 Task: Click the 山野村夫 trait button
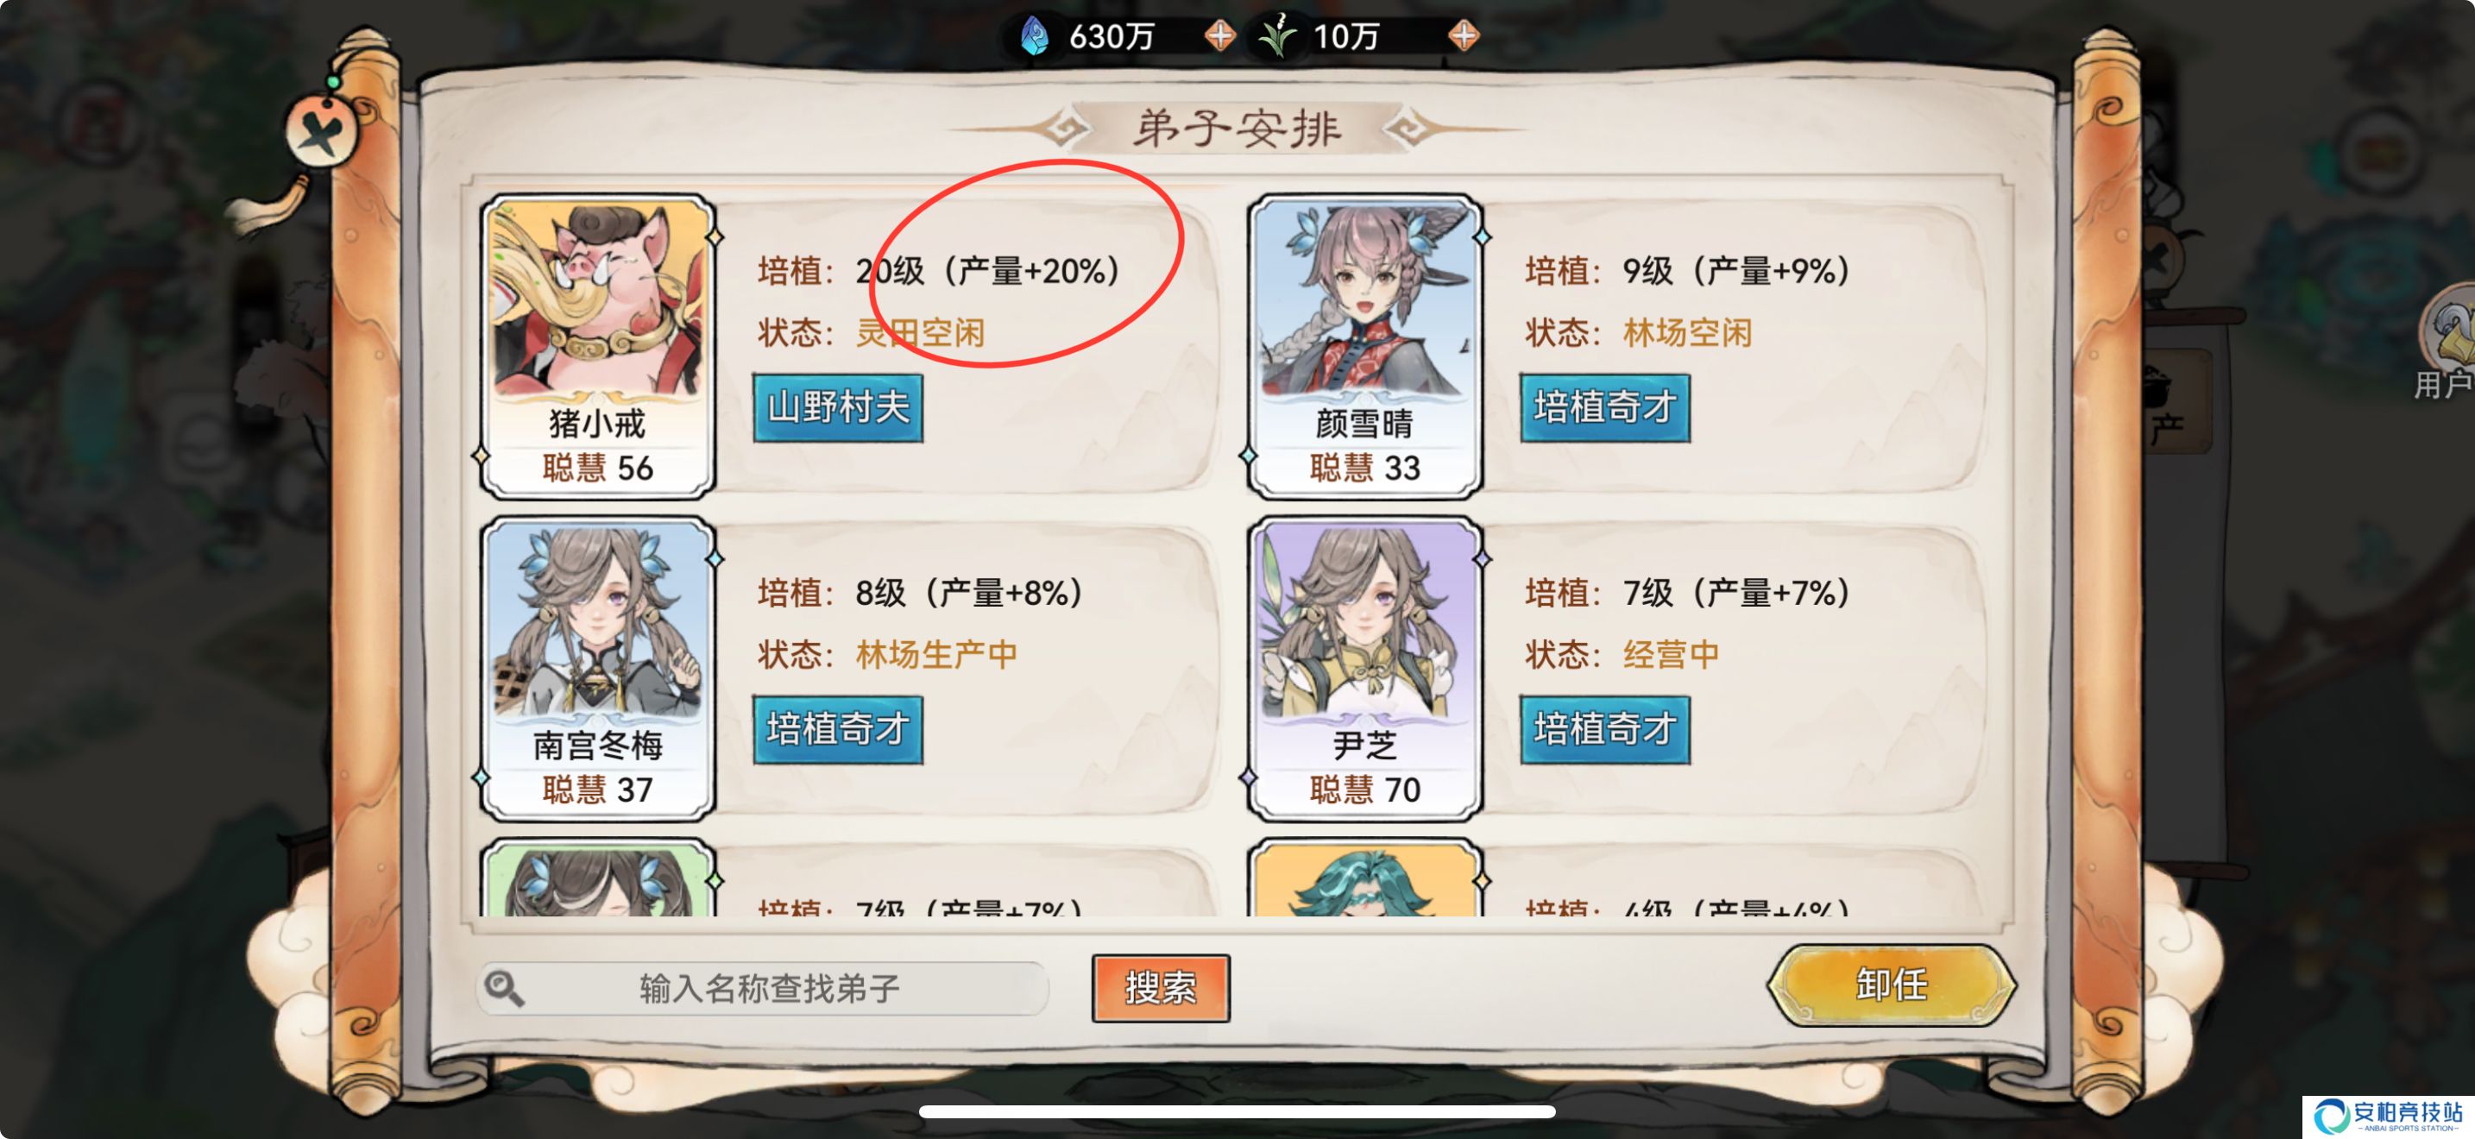coord(838,408)
